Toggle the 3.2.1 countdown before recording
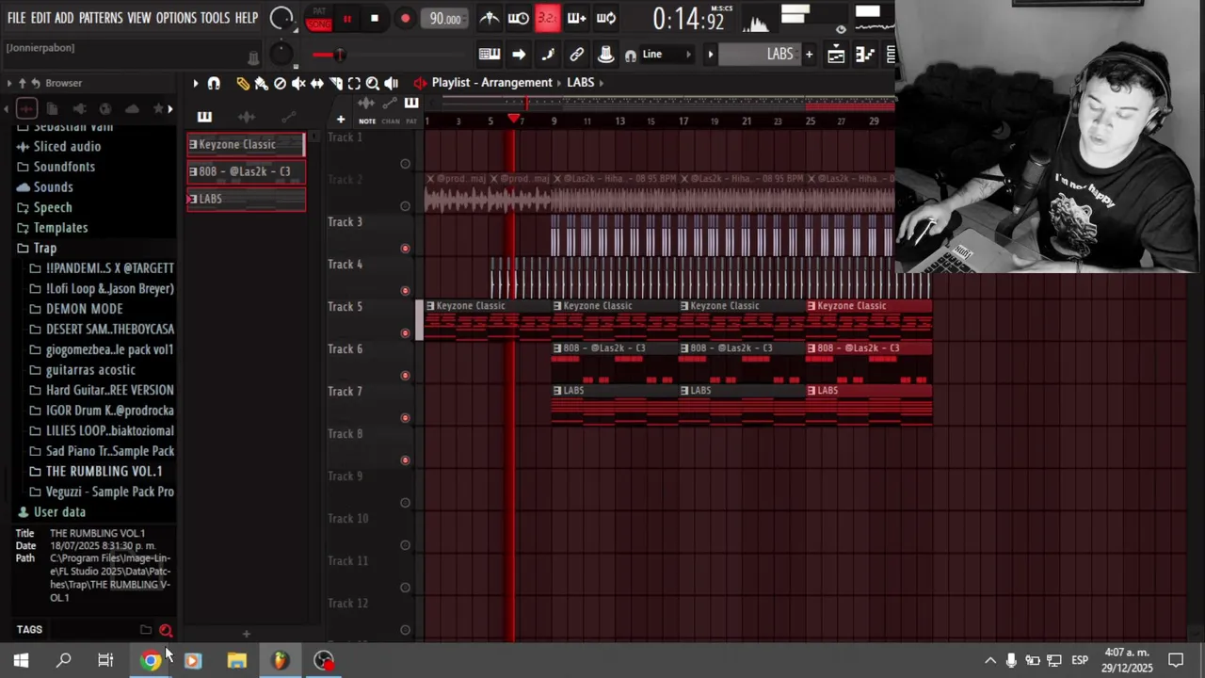Screen dimensions: 1205x678 pos(547,18)
